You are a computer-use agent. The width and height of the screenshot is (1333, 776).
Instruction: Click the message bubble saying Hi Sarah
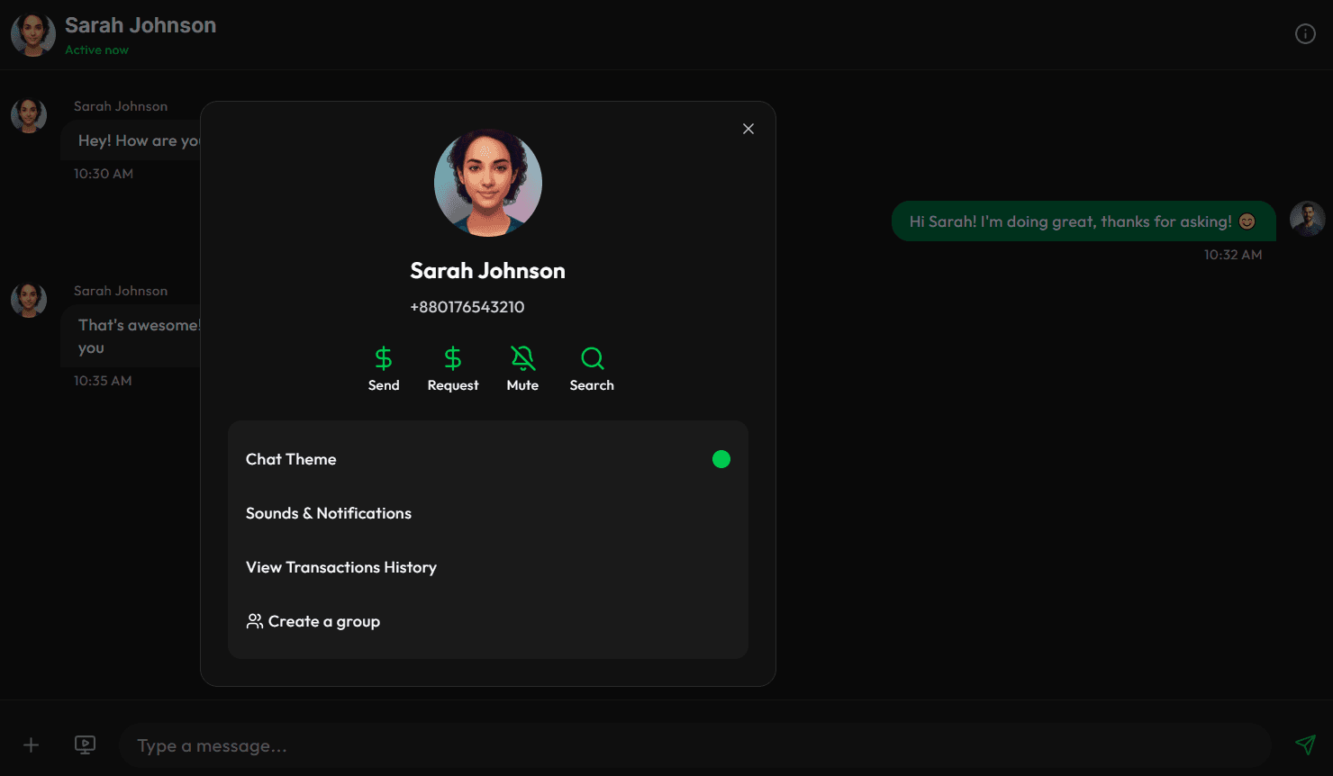[x=1083, y=221]
